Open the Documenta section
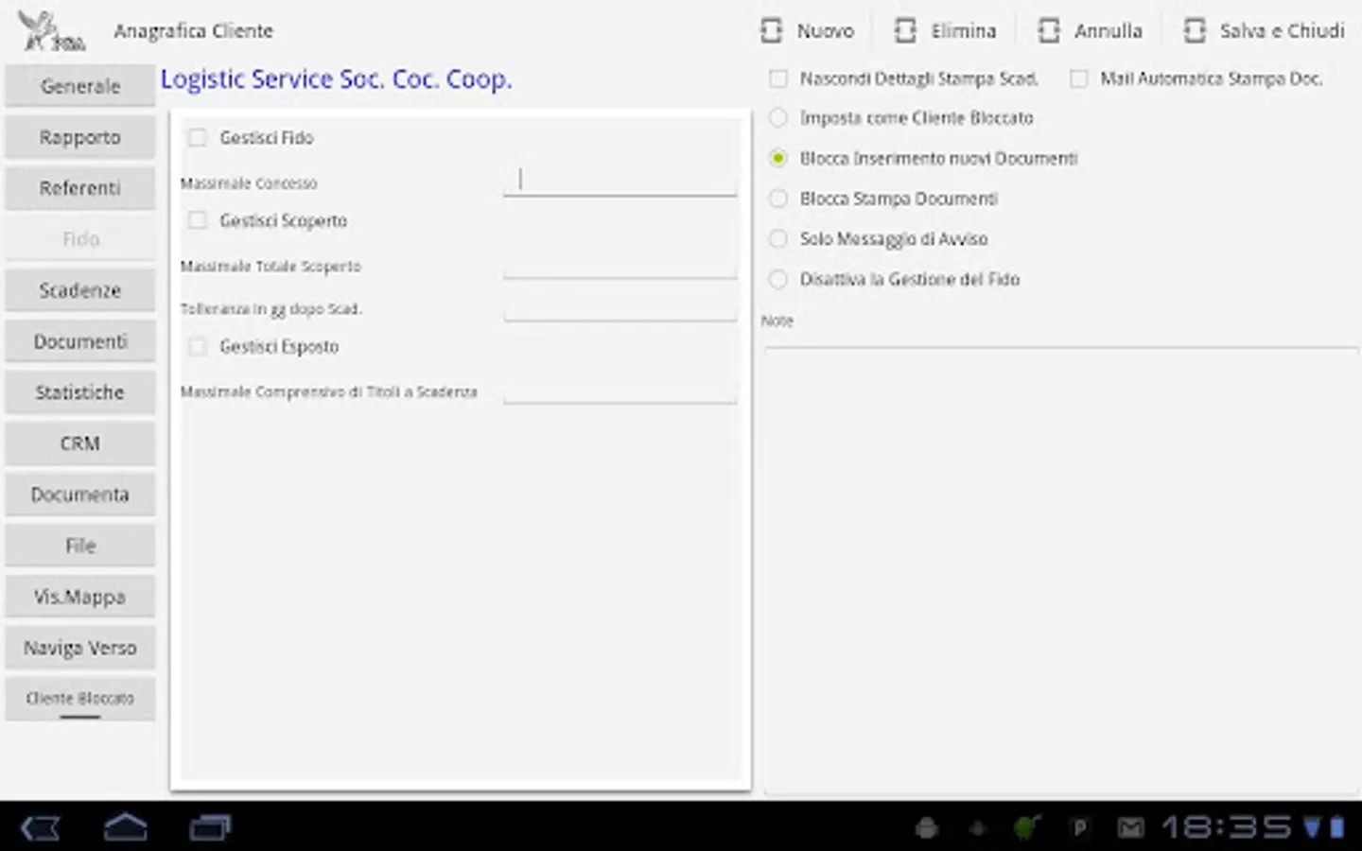This screenshot has width=1362, height=851. coord(80,495)
